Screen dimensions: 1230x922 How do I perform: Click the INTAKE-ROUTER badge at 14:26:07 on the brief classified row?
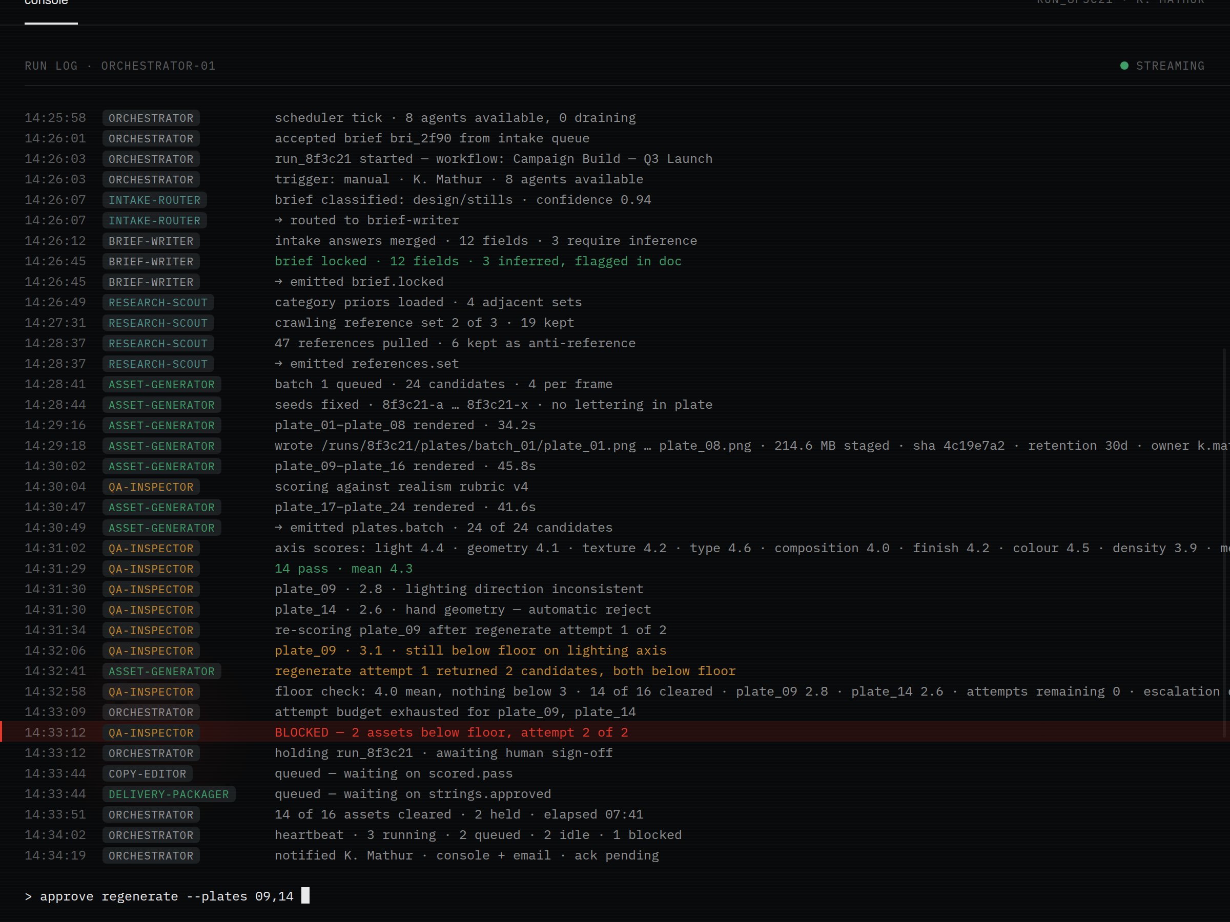155,200
